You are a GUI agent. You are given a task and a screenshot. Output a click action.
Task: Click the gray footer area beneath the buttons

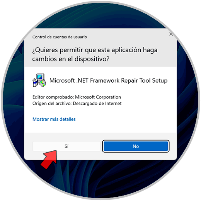(x=100, y=156)
